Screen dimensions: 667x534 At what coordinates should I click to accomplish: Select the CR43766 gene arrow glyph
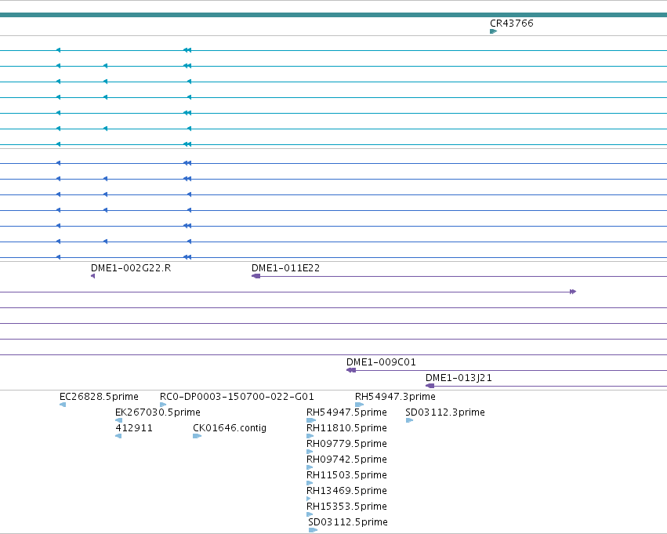(x=494, y=31)
